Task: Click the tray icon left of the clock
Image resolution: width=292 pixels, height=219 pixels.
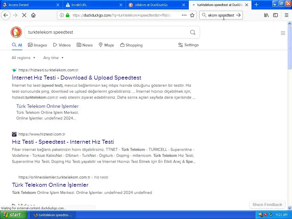Action: click(x=271, y=215)
